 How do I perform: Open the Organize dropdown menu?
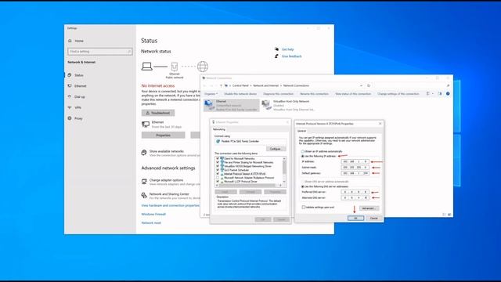pos(211,94)
